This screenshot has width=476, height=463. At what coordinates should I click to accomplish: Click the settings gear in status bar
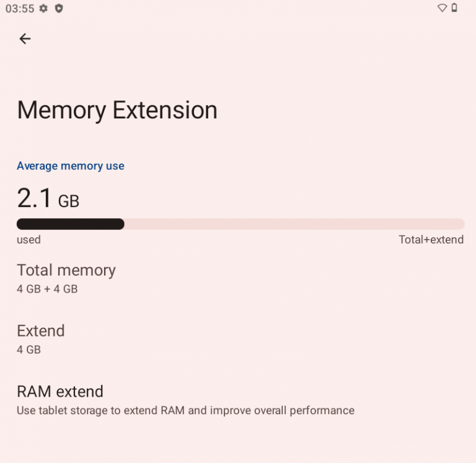(43, 9)
